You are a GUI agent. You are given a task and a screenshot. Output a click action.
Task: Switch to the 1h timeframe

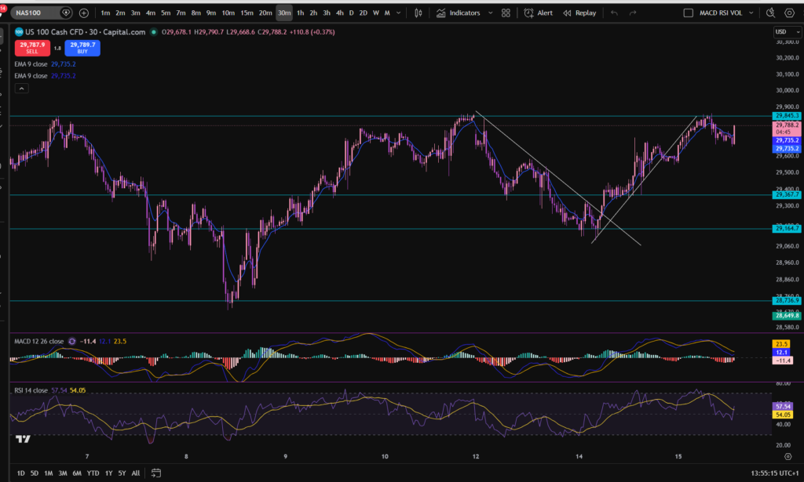point(301,13)
